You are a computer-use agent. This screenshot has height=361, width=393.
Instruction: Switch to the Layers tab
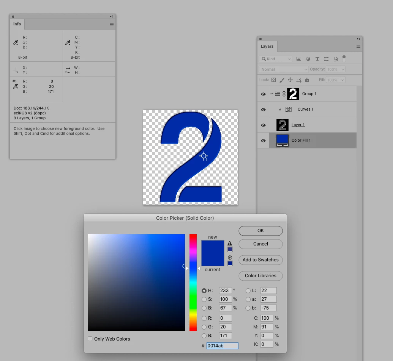267,47
